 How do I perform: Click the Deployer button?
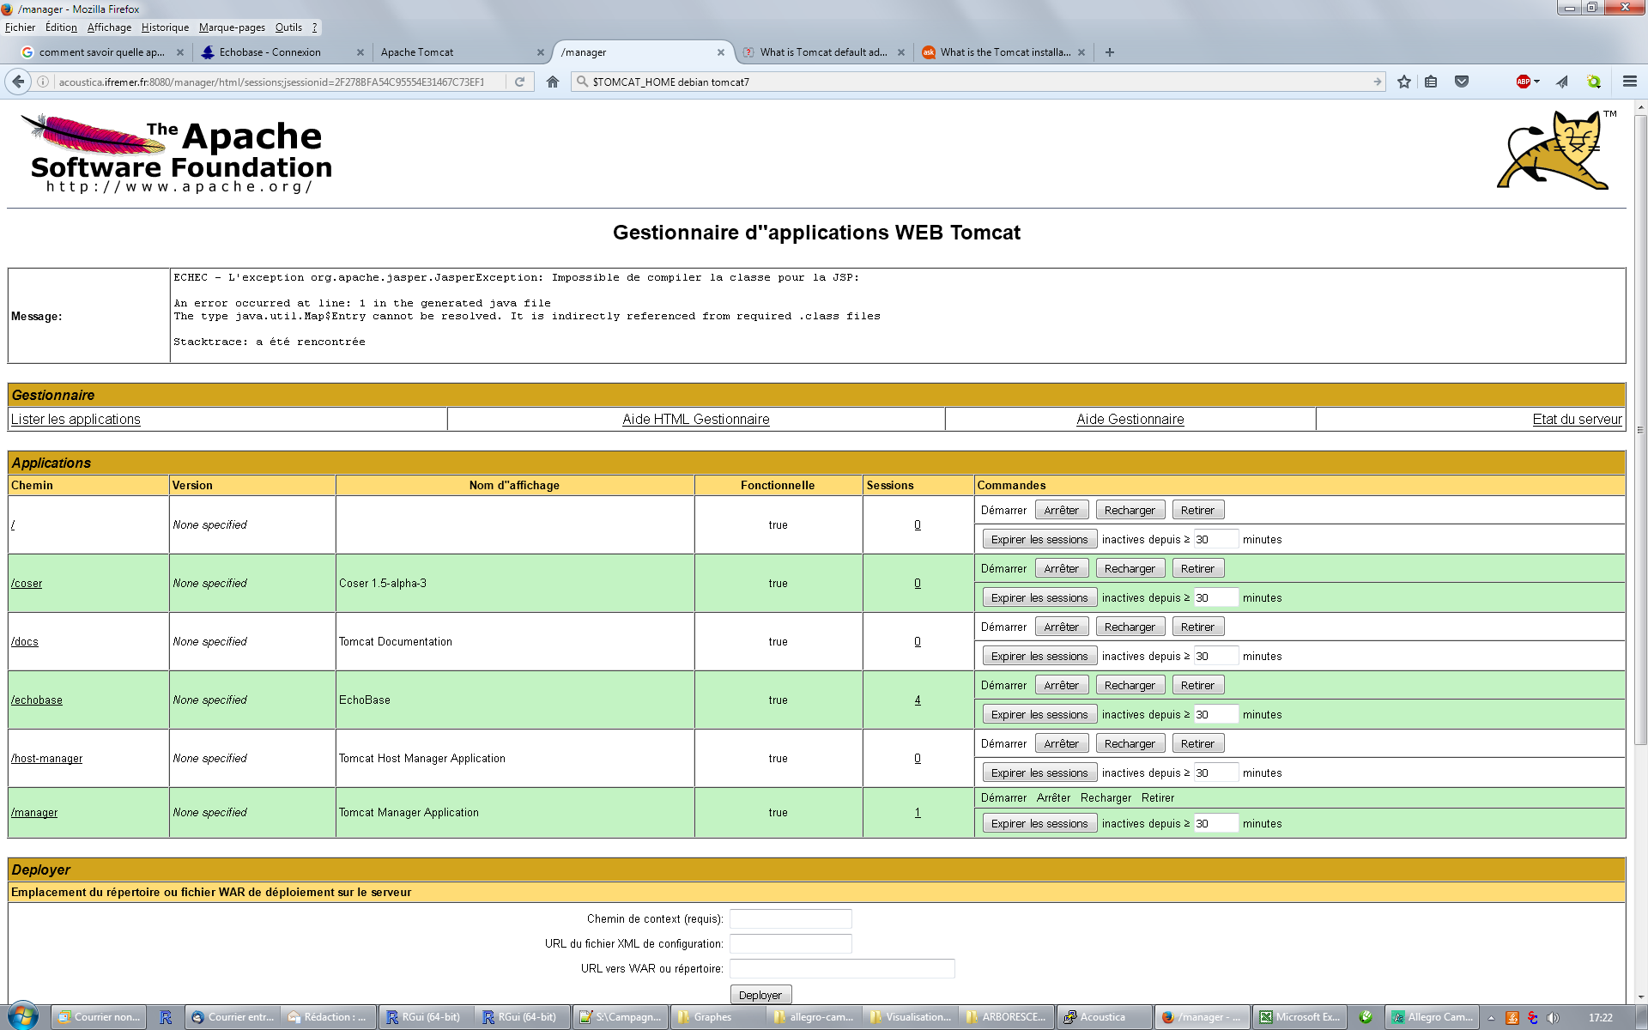(760, 995)
